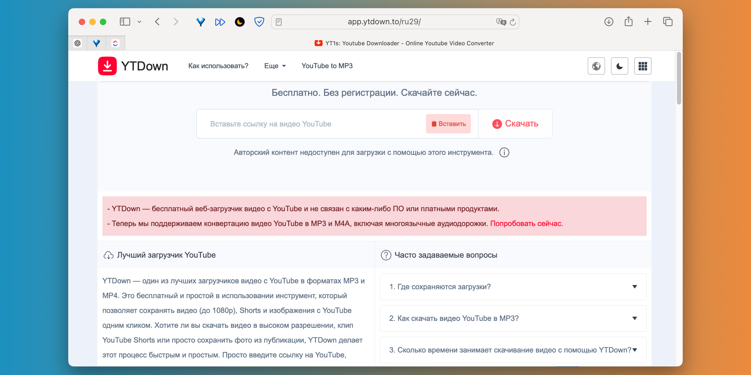
Task: Switch to the pinned ClickUp tab
Action: point(115,43)
